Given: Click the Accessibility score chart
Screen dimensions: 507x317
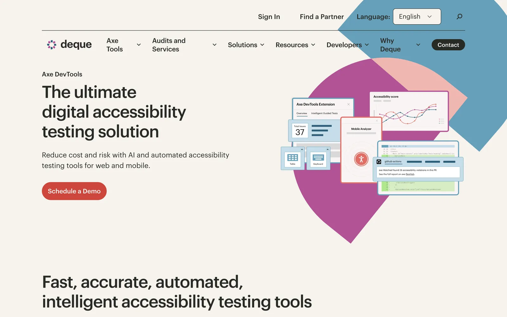Looking at the screenshot, I should [x=409, y=111].
